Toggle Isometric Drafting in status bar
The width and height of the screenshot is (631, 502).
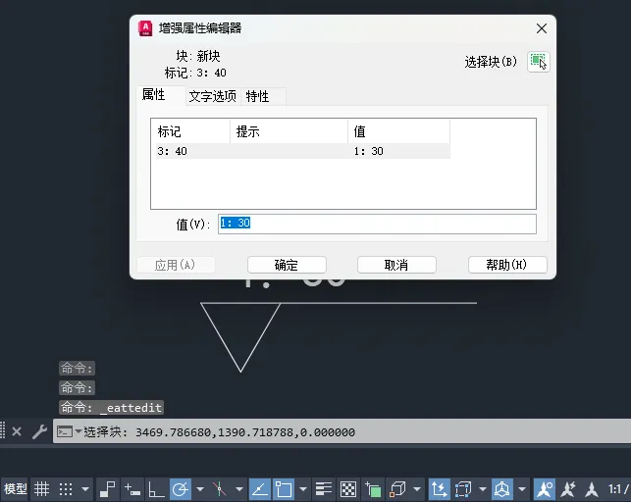coord(219,489)
